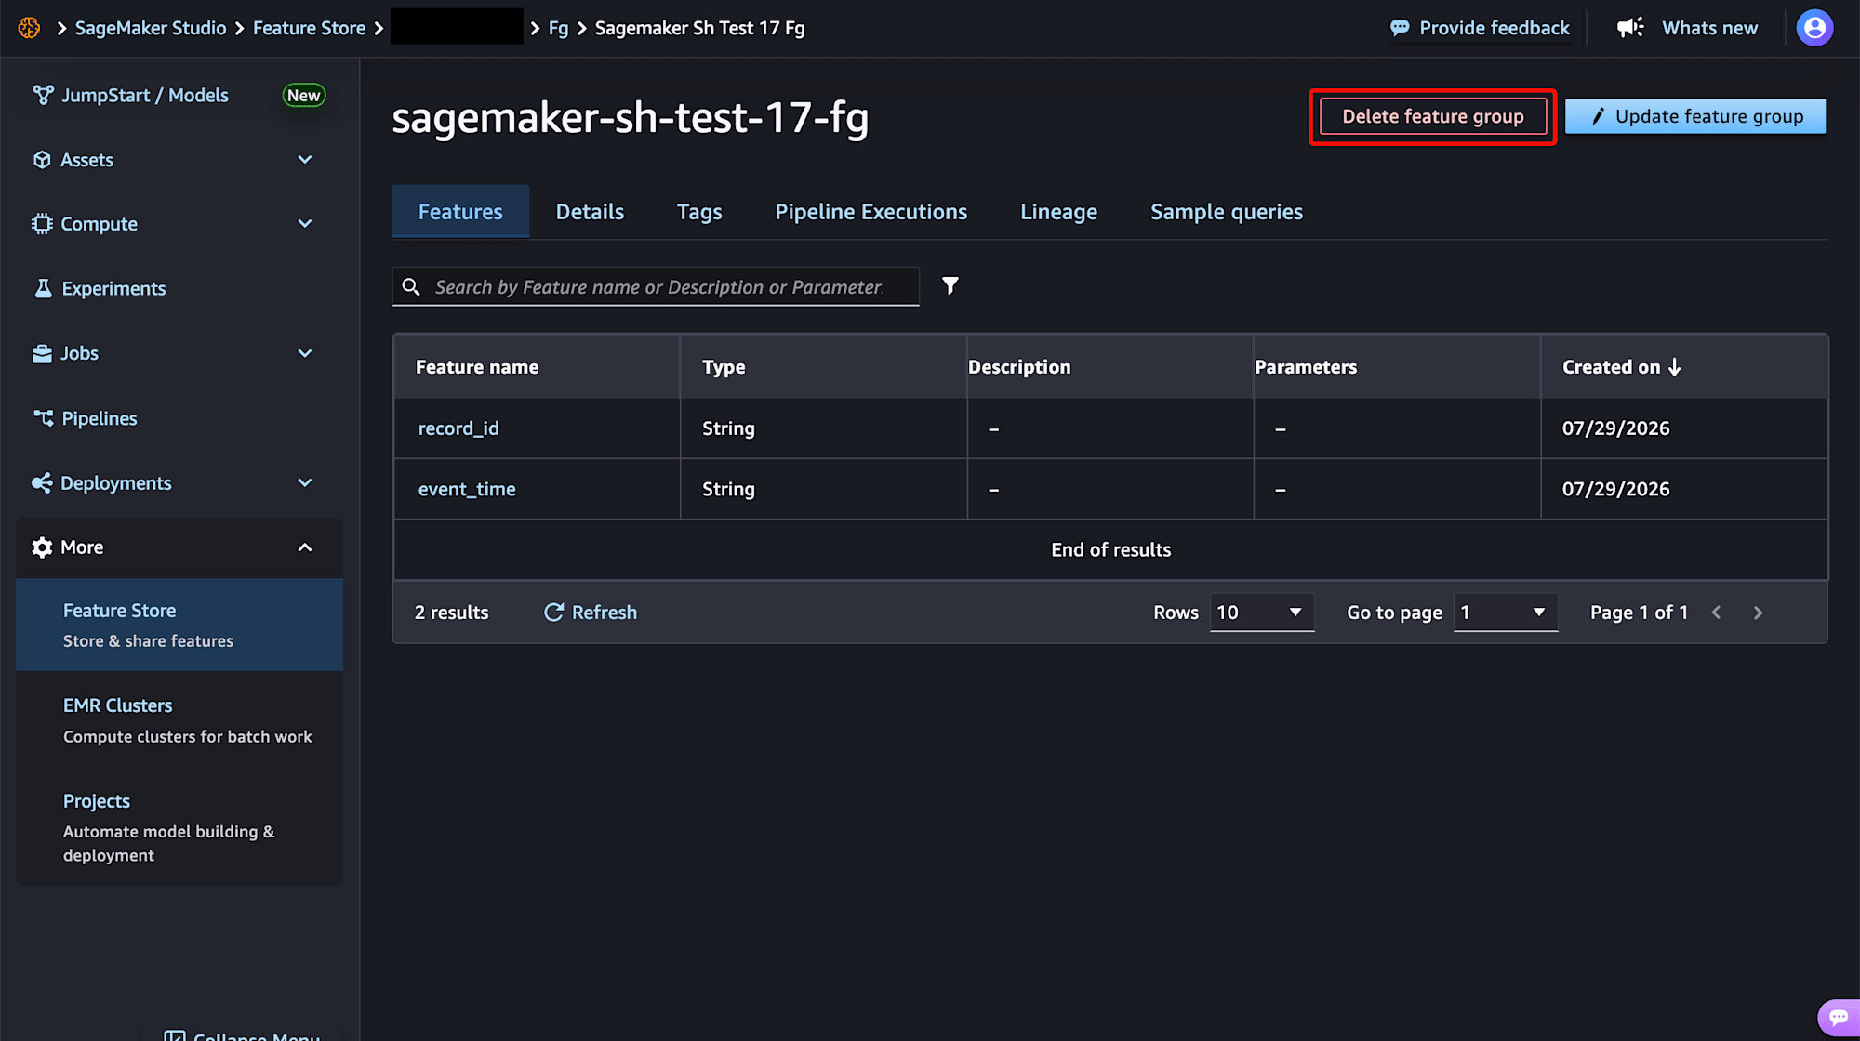
Task: Click the Refresh circular arrow icon
Action: 553,612
